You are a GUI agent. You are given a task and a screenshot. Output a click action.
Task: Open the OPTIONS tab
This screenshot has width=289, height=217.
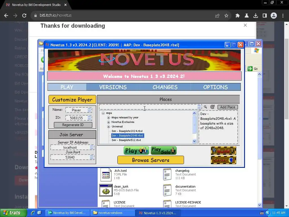pyautogui.click(x=215, y=87)
